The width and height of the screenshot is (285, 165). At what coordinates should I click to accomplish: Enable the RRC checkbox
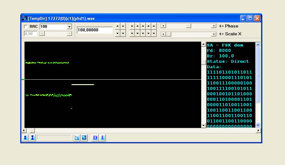[26, 27]
